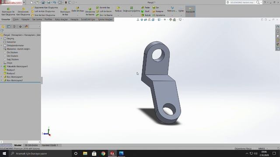Select Malzeme <belirli değil> item
The width and height of the screenshot is (280, 157).
pyautogui.click(x=18, y=49)
